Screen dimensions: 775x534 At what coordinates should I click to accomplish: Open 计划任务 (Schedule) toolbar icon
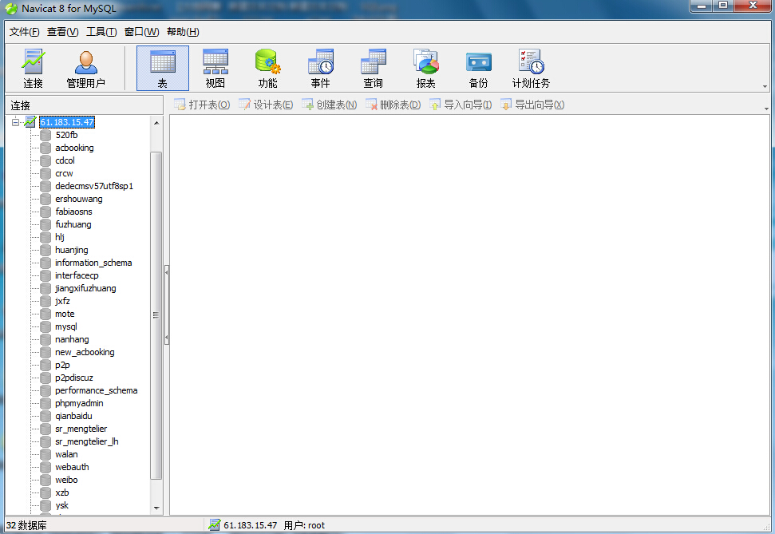[531, 68]
